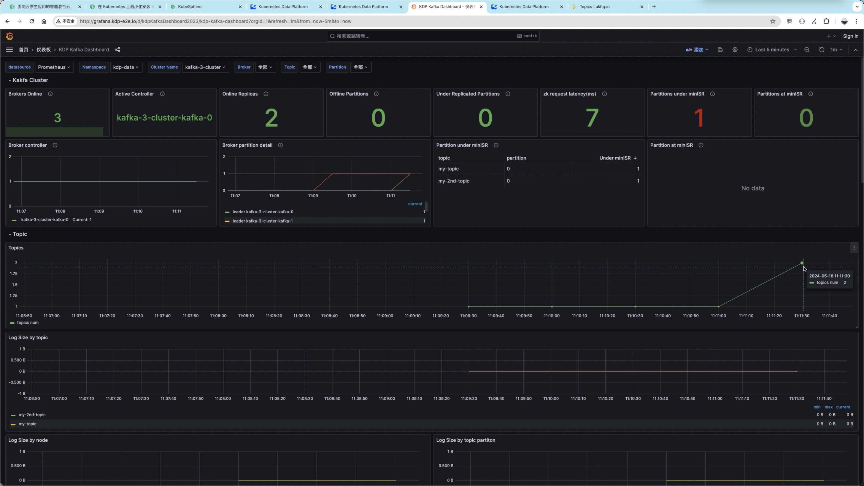Open the Last 5 minutes time picker
This screenshot has width=864, height=486.
[772, 49]
